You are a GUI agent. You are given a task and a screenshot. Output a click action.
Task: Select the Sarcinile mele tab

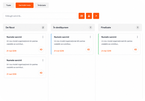(25, 5)
